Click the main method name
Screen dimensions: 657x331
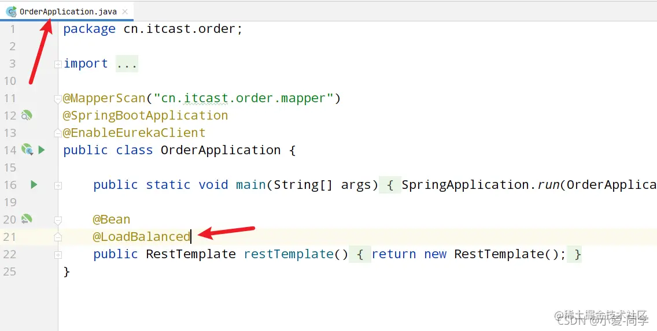click(x=251, y=184)
